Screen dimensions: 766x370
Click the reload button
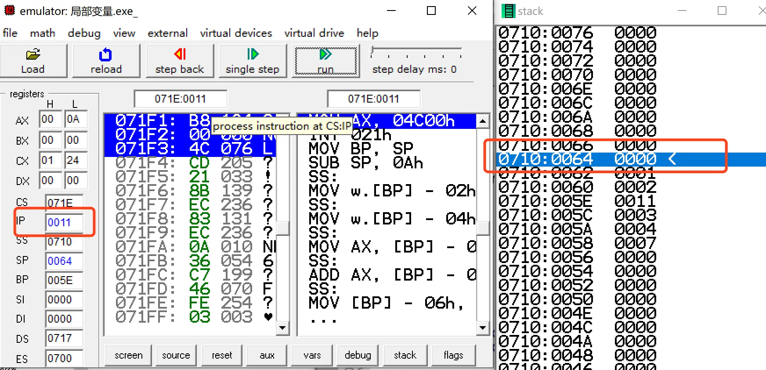point(106,61)
